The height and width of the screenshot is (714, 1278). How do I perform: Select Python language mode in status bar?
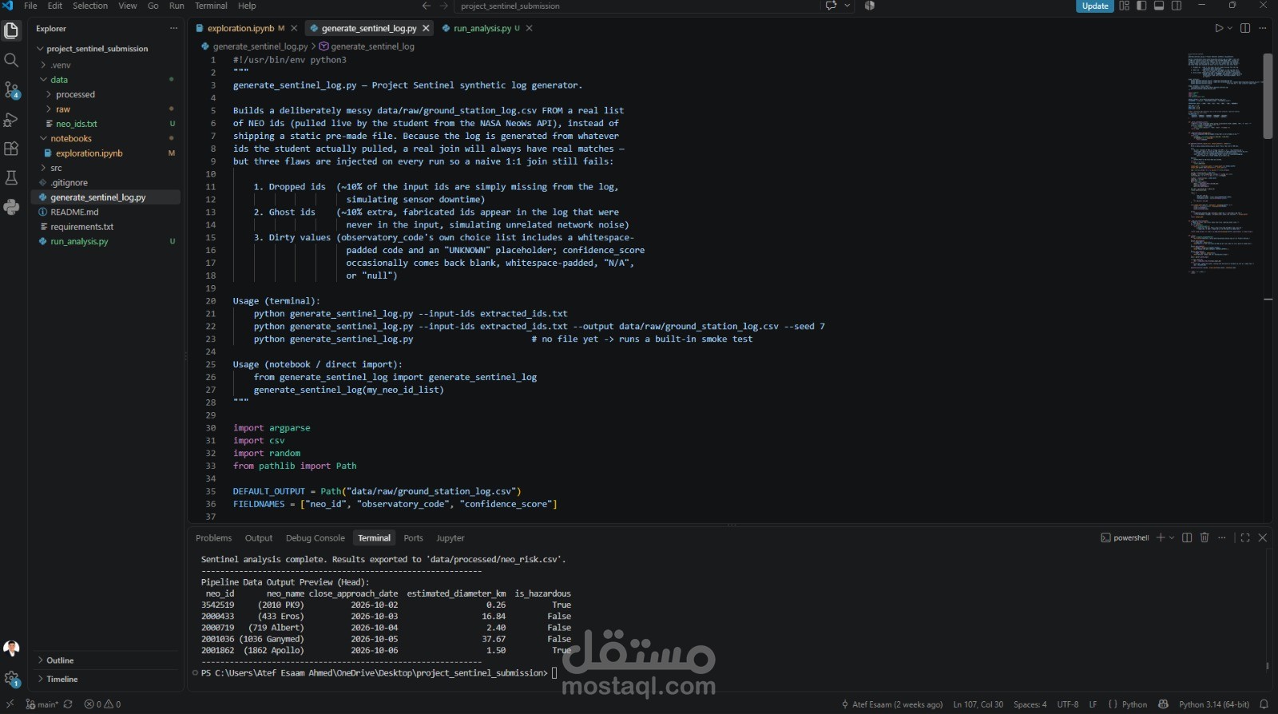(1134, 704)
